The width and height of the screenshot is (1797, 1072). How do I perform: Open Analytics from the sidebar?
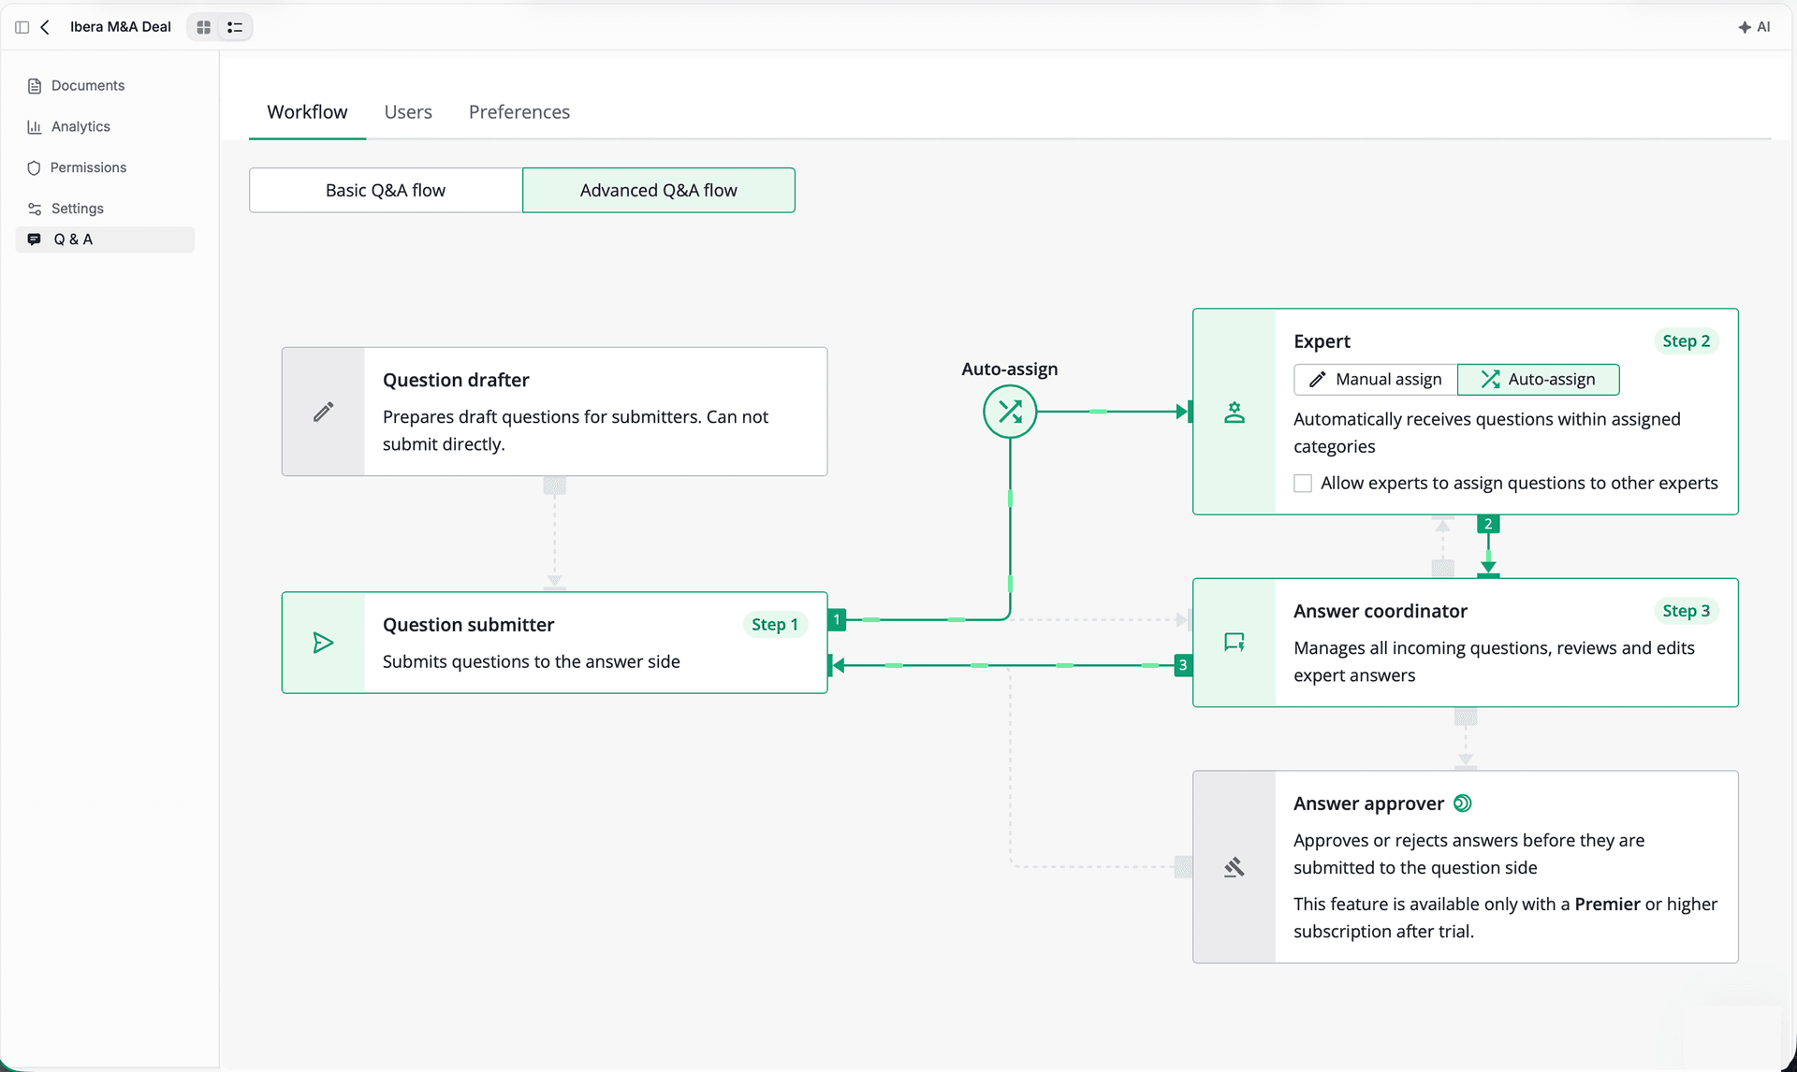[x=80, y=126]
